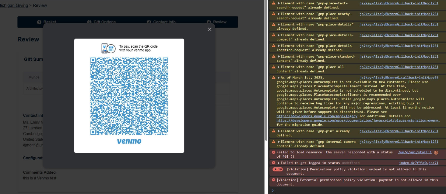The width and height of the screenshot is (446, 194).
Task: Expand the gmp-place-all-content warning
Action: 279,67
